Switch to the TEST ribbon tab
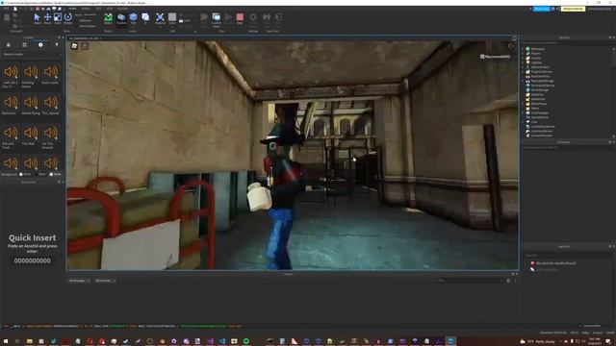Screen dimensions: 616x346 [x=98, y=9]
